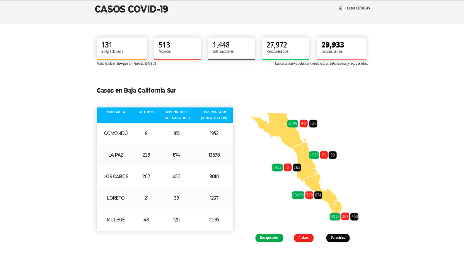Select the 131 Sospechosos card

pos(122,48)
